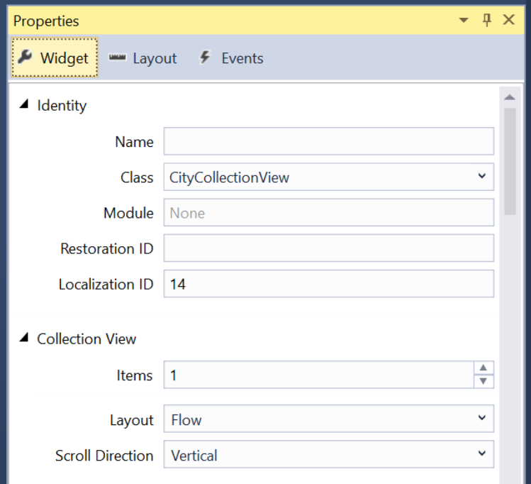Switch to the Layout tab
Viewport: 531px width, 484px height.
point(143,58)
